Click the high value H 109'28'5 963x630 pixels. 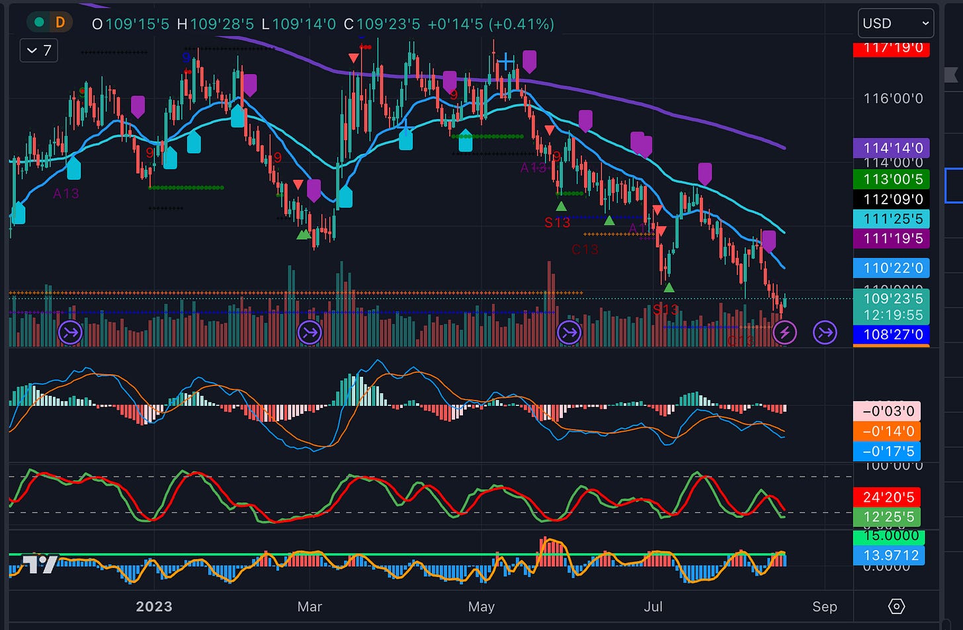[215, 24]
